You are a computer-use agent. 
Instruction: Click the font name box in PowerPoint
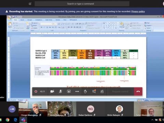click(46, 24)
